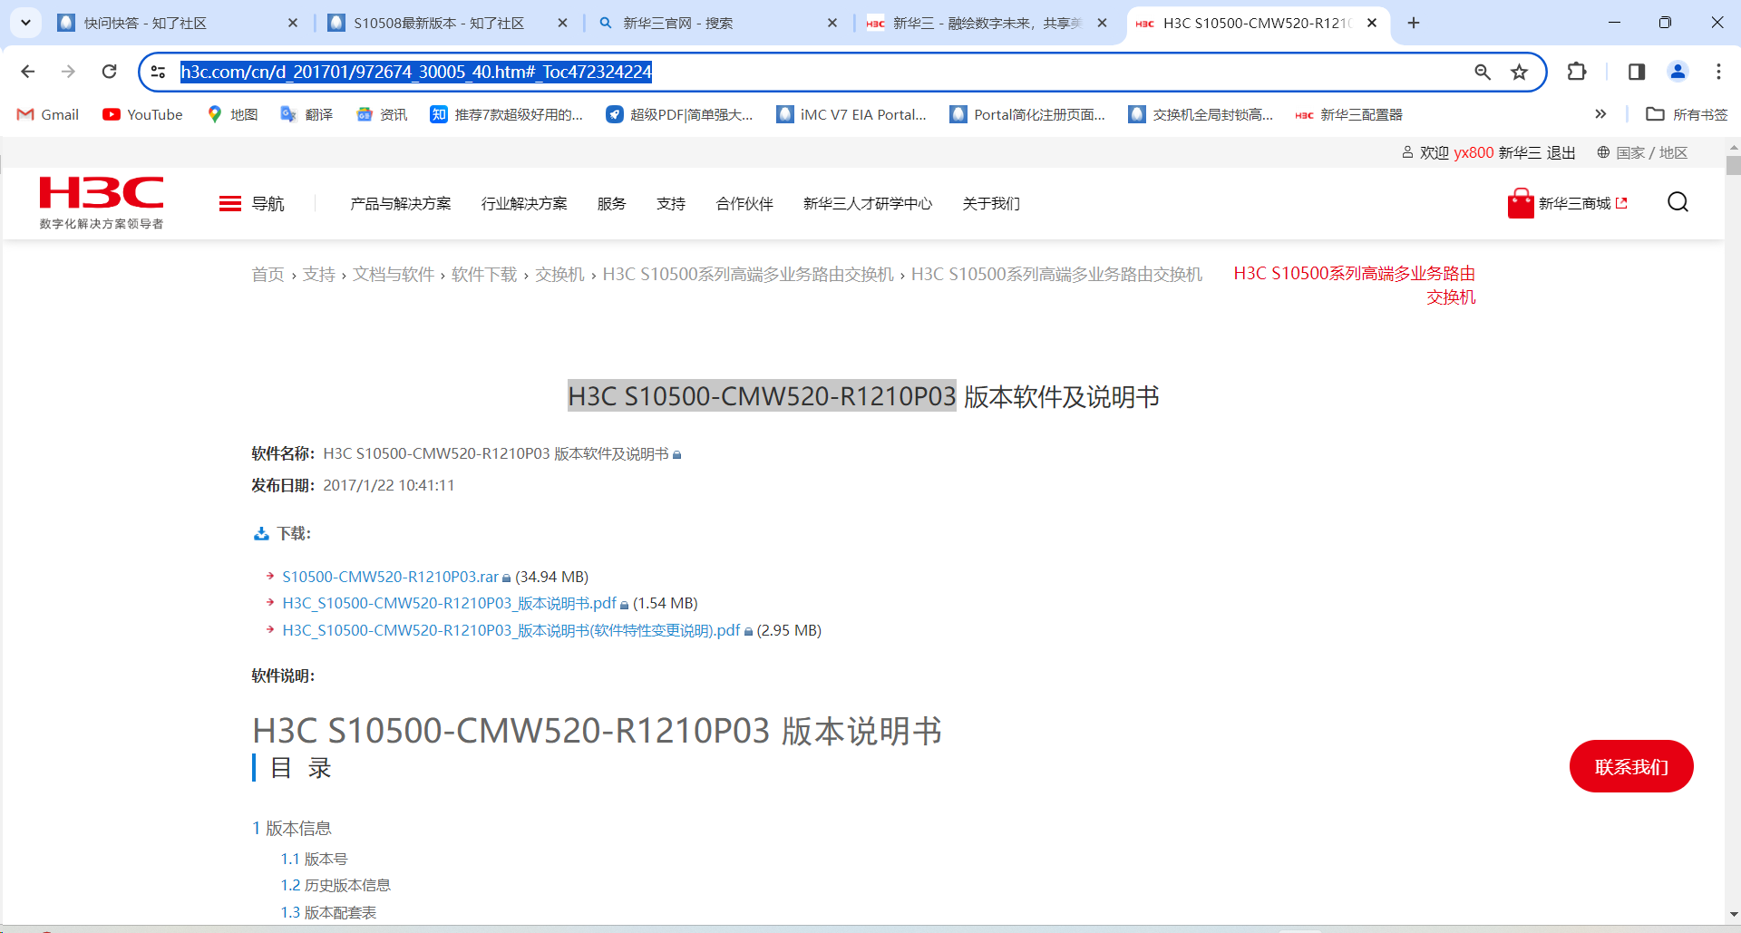
Task: Click the site search magnifier icon
Action: click(1678, 202)
